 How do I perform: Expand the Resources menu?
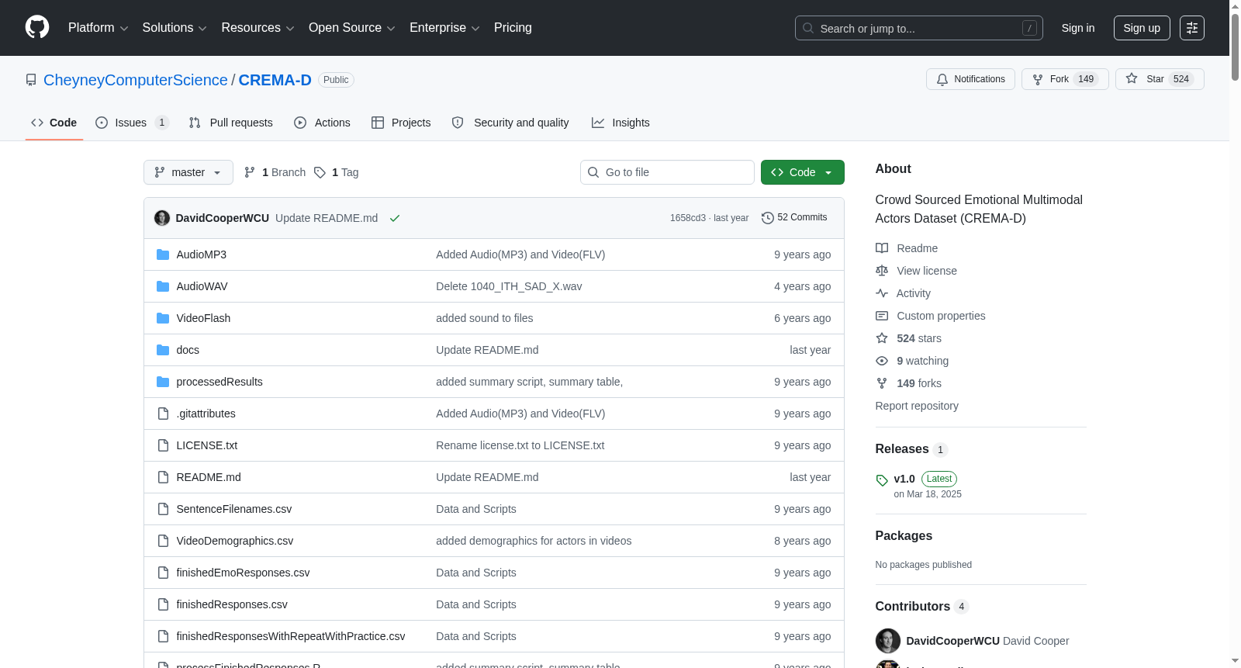coord(258,28)
